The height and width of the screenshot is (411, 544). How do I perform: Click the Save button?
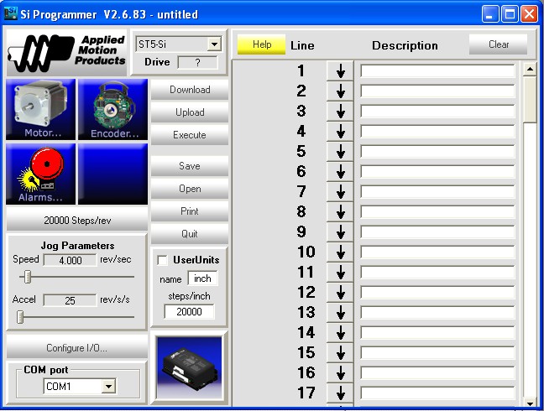click(190, 166)
